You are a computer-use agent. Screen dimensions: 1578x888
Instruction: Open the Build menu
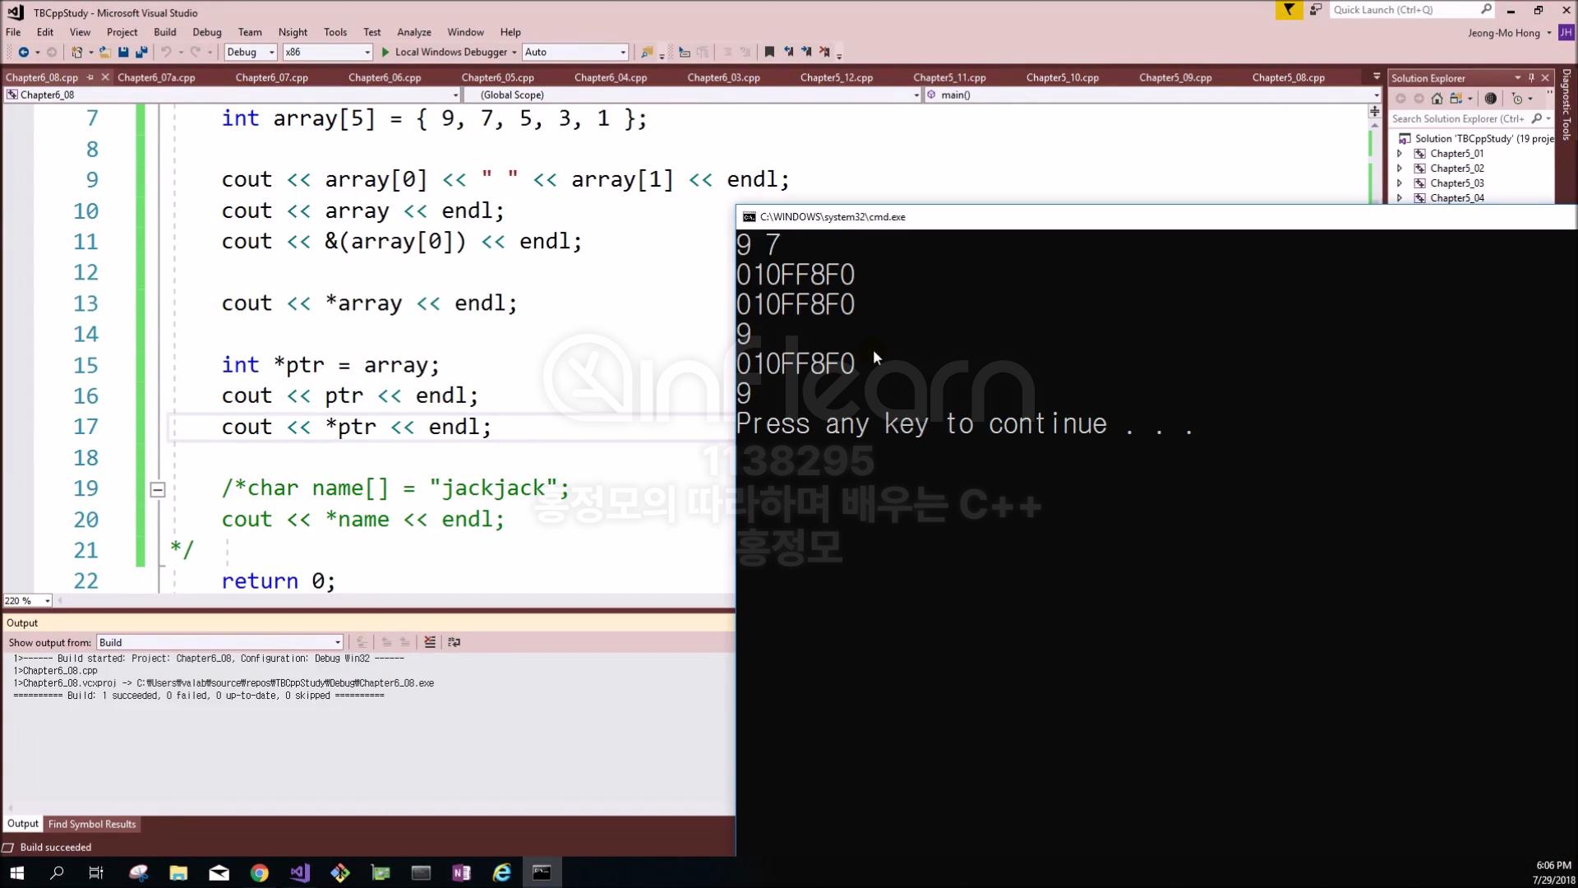tap(164, 32)
